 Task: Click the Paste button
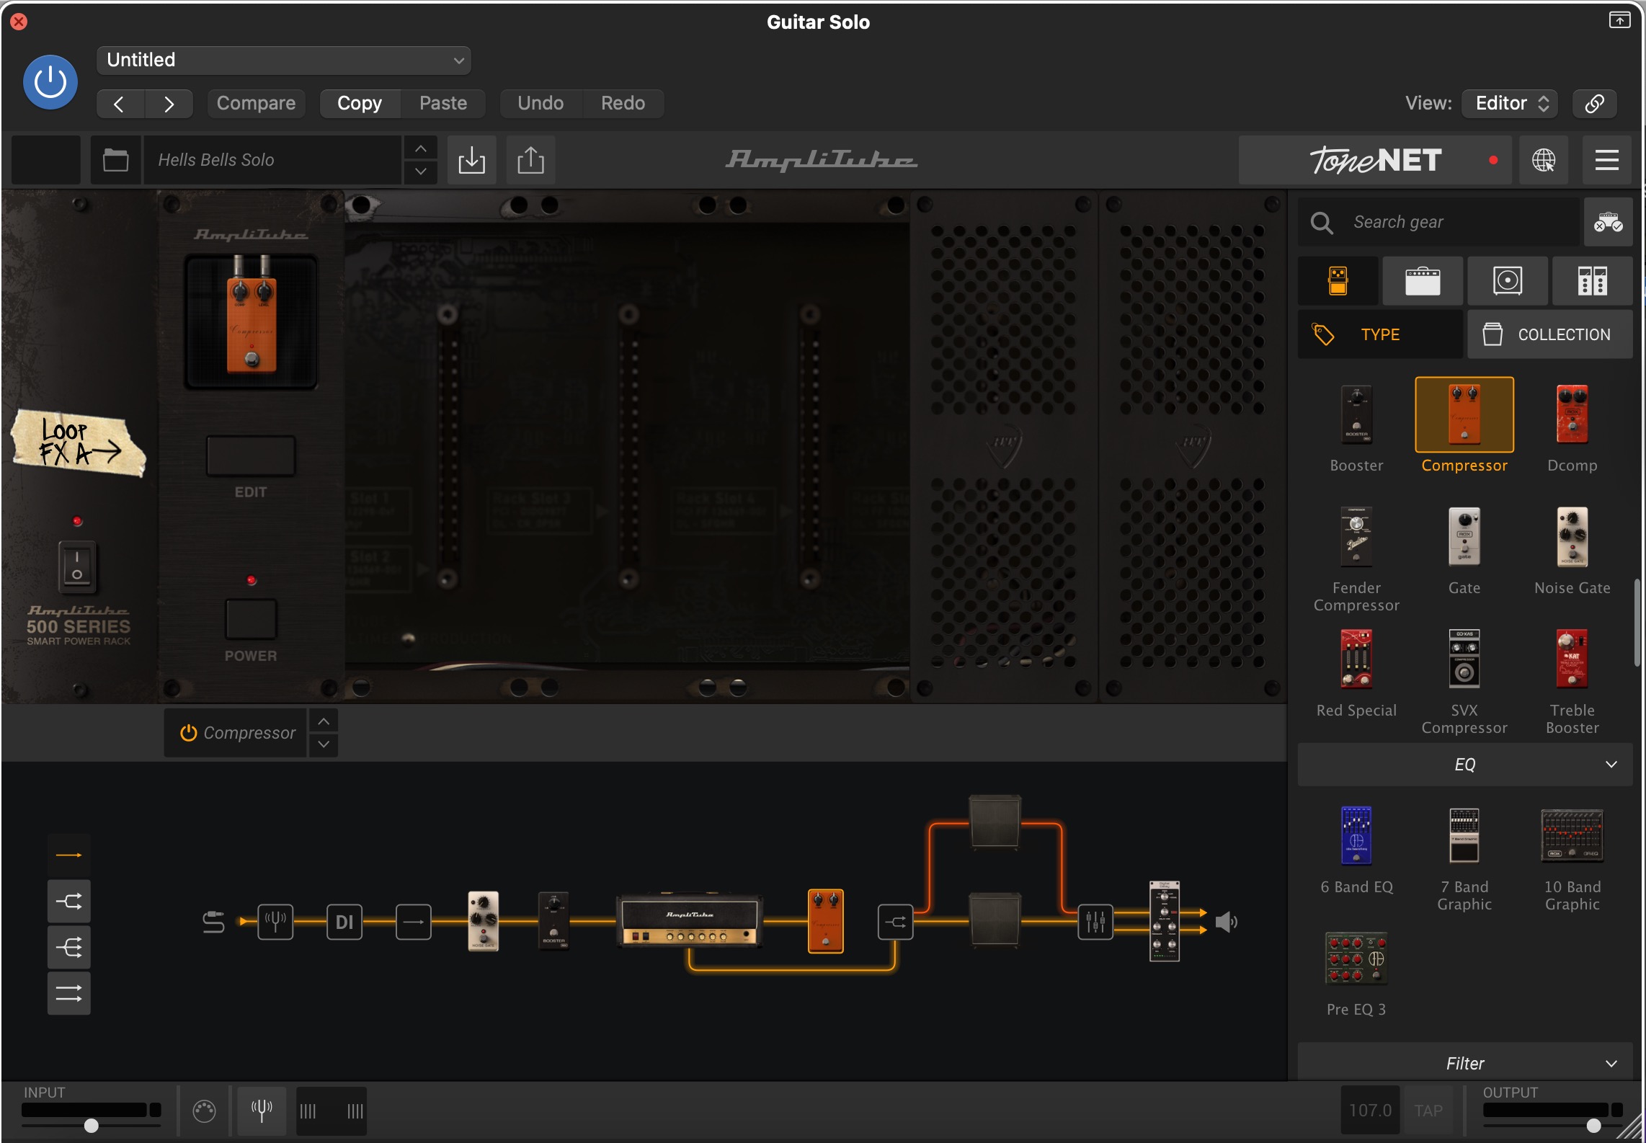click(x=443, y=104)
